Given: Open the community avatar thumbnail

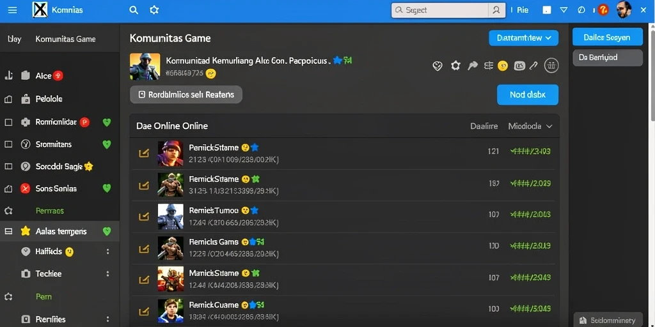Looking at the screenshot, I should tap(145, 66).
